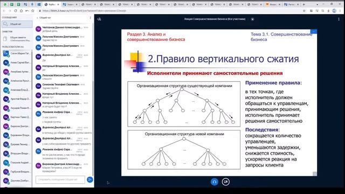
Task: Click Чаплинов Даниил's avatar in the chat
Action: [x=38, y=29]
